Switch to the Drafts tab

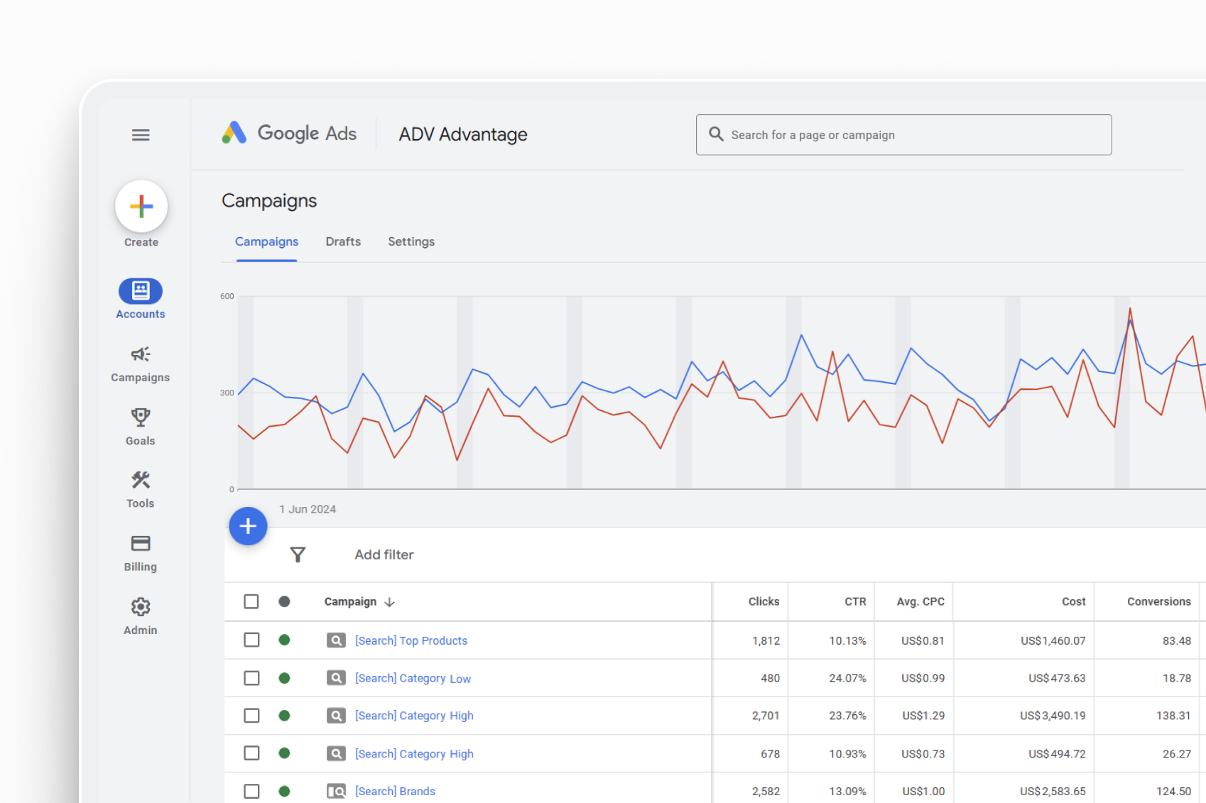(x=343, y=241)
